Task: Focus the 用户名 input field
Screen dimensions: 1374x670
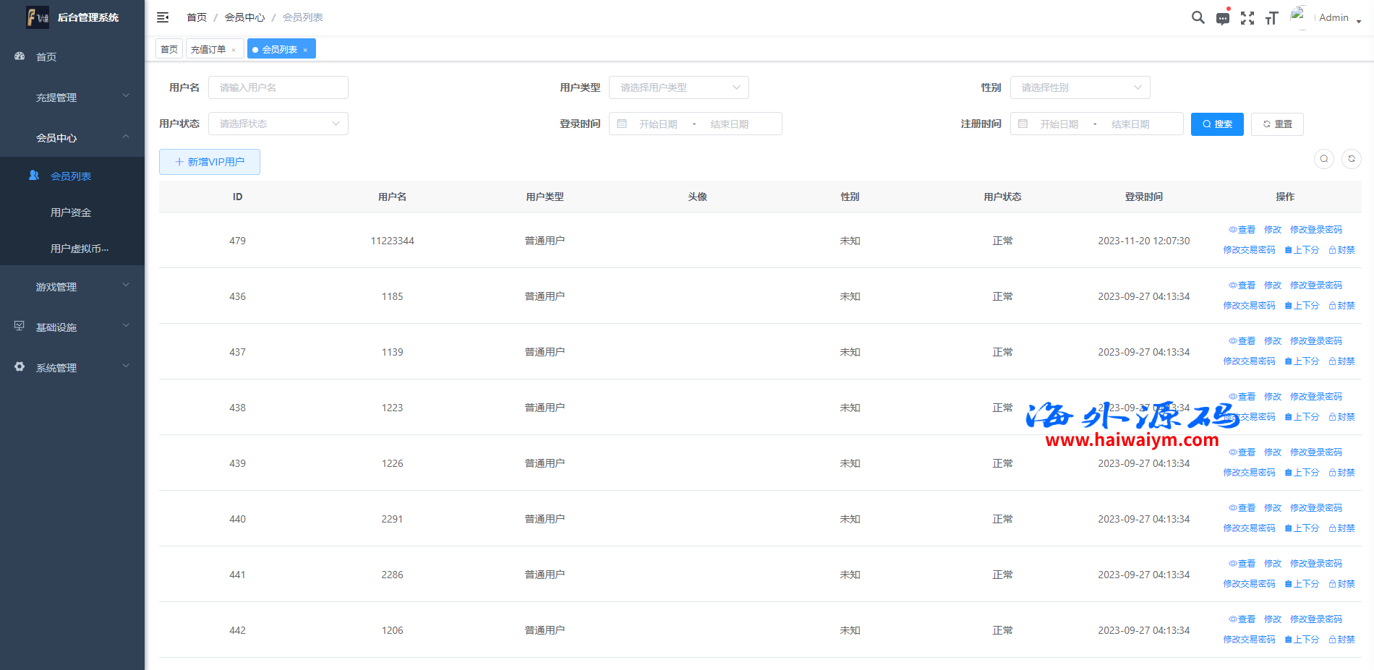Action: click(x=278, y=87)
